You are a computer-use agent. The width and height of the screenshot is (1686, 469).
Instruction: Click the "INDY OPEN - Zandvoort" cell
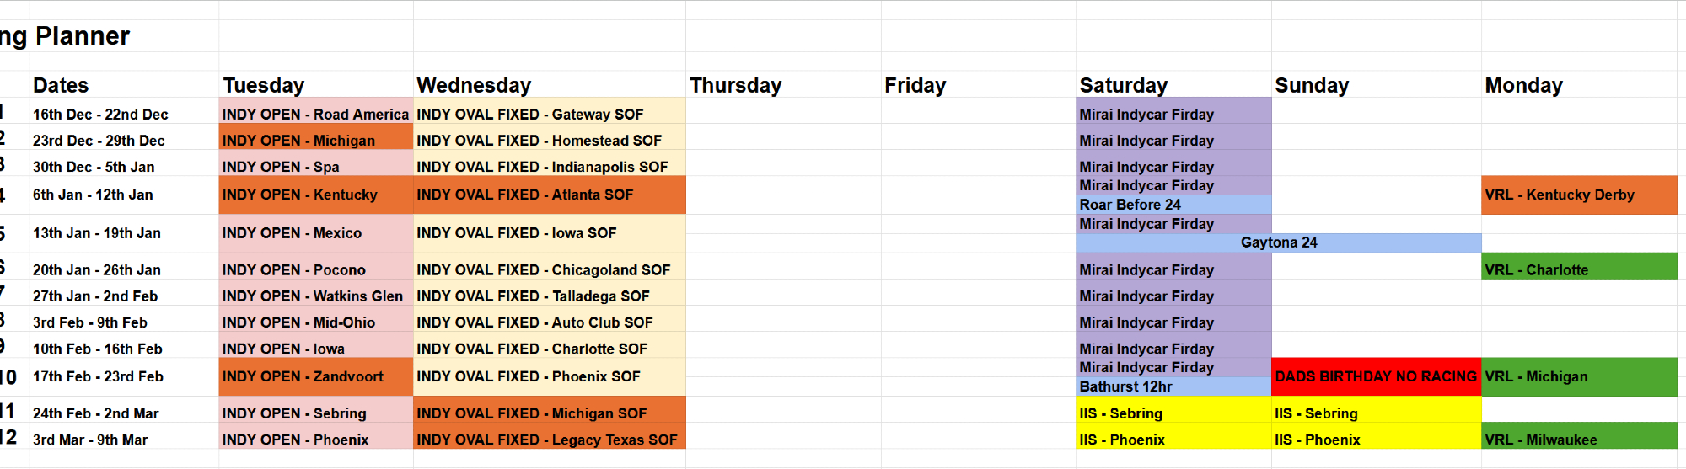coord(315,376)
